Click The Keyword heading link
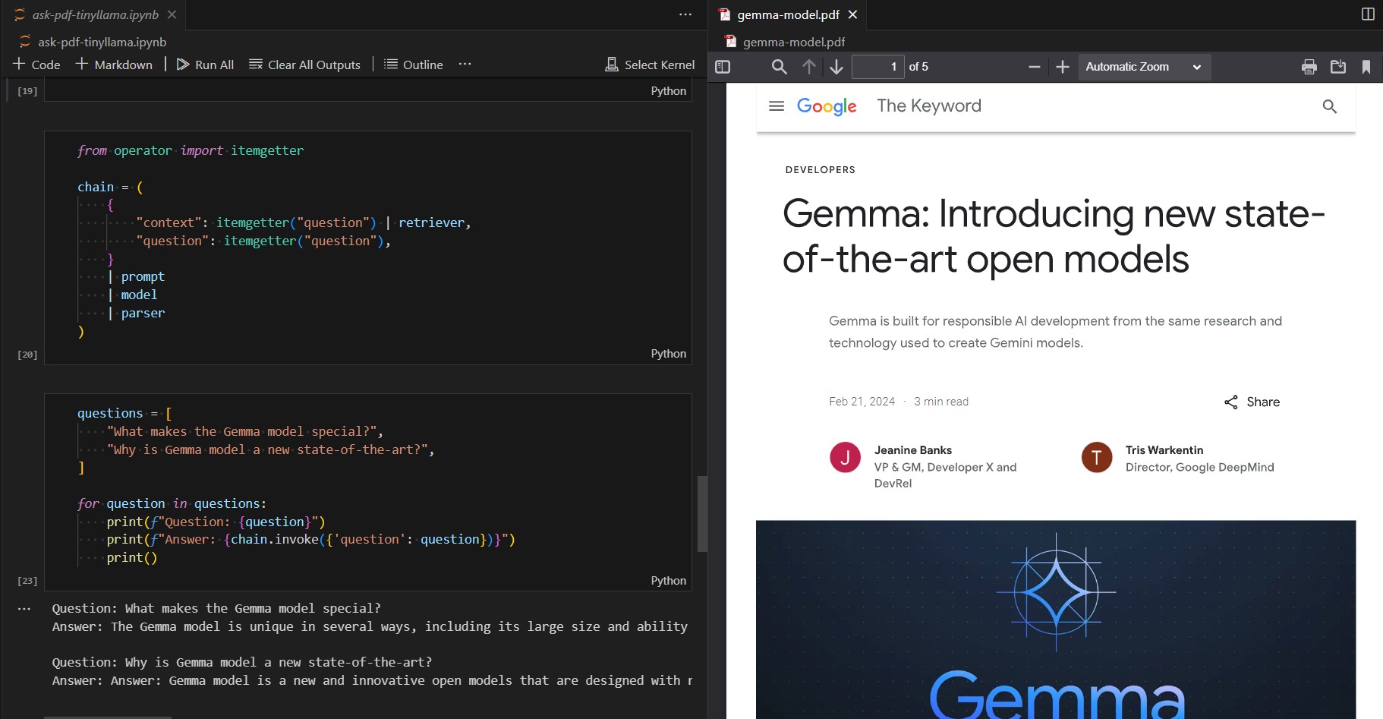The height and width of the screenshot is (719, 1383). 929,106
